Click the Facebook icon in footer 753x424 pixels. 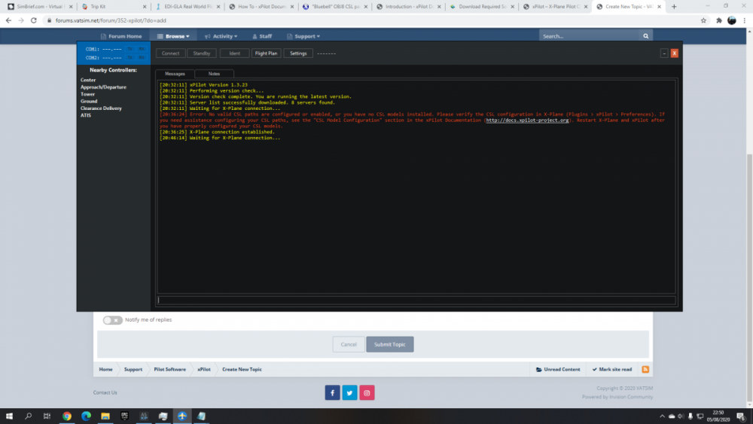pyautogui.click(x=332, y=392)
